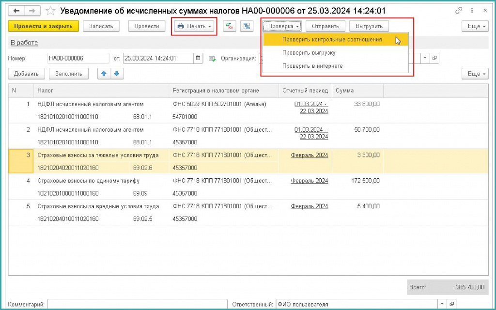Click the Провести button

click(147, 26)
